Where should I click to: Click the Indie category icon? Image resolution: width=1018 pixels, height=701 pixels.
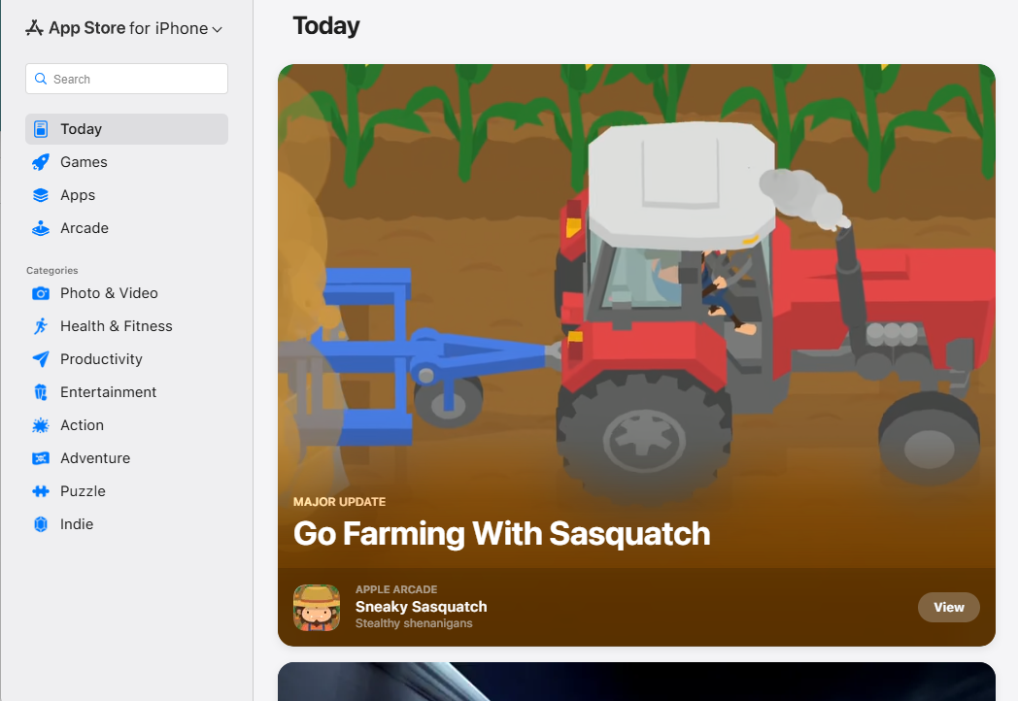pyautogui.click(x=41, y=524)
